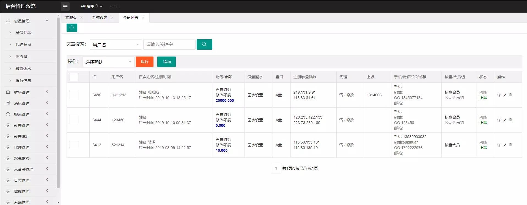Click 否 / 修改 agent link for qwer213

347,95
